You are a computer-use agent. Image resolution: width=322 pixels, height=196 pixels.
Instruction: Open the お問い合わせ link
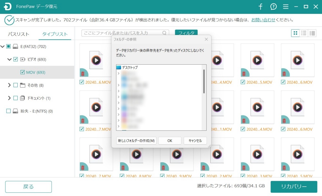click(x=263, y=20)
